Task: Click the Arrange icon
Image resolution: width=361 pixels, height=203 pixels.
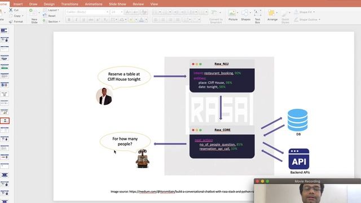Action: click(x=272, y=12)
